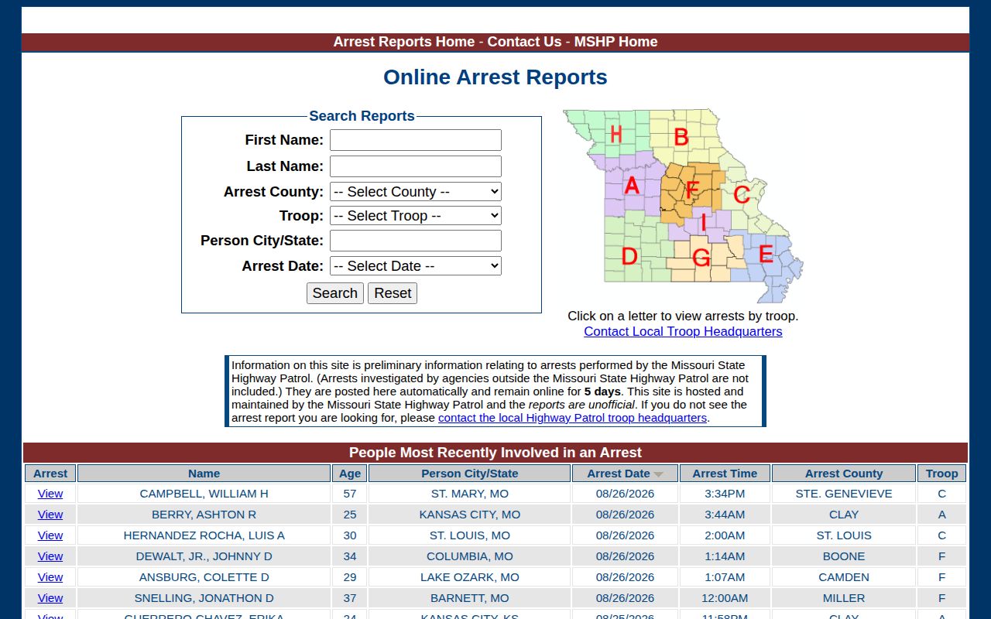Click the Reset button

point(393,293)
